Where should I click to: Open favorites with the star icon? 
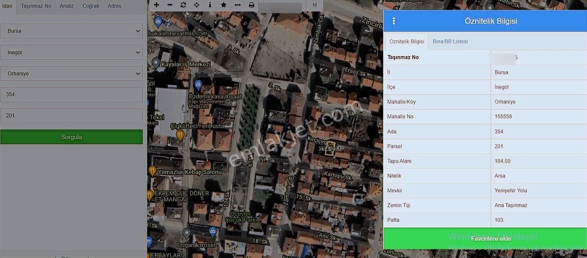[x=223, y=5]
